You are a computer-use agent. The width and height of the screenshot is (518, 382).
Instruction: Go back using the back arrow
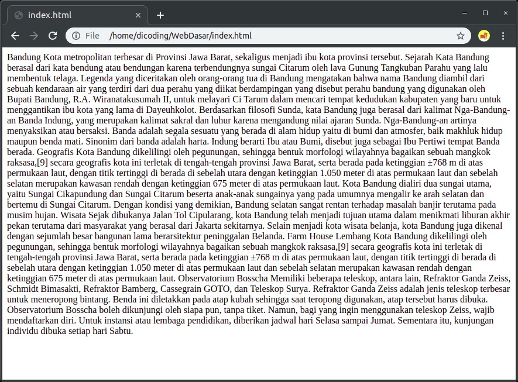point(15,36)
